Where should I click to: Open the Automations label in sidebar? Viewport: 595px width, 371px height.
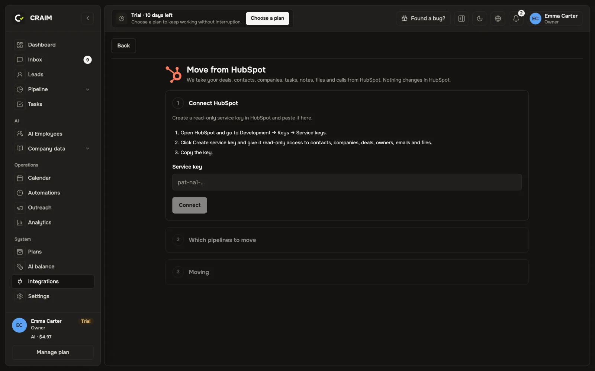point(44,193)
